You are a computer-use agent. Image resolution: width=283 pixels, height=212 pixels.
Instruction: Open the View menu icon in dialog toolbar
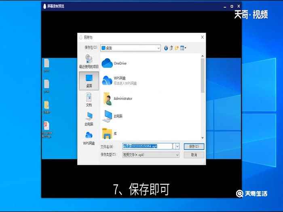coord(183,48)
